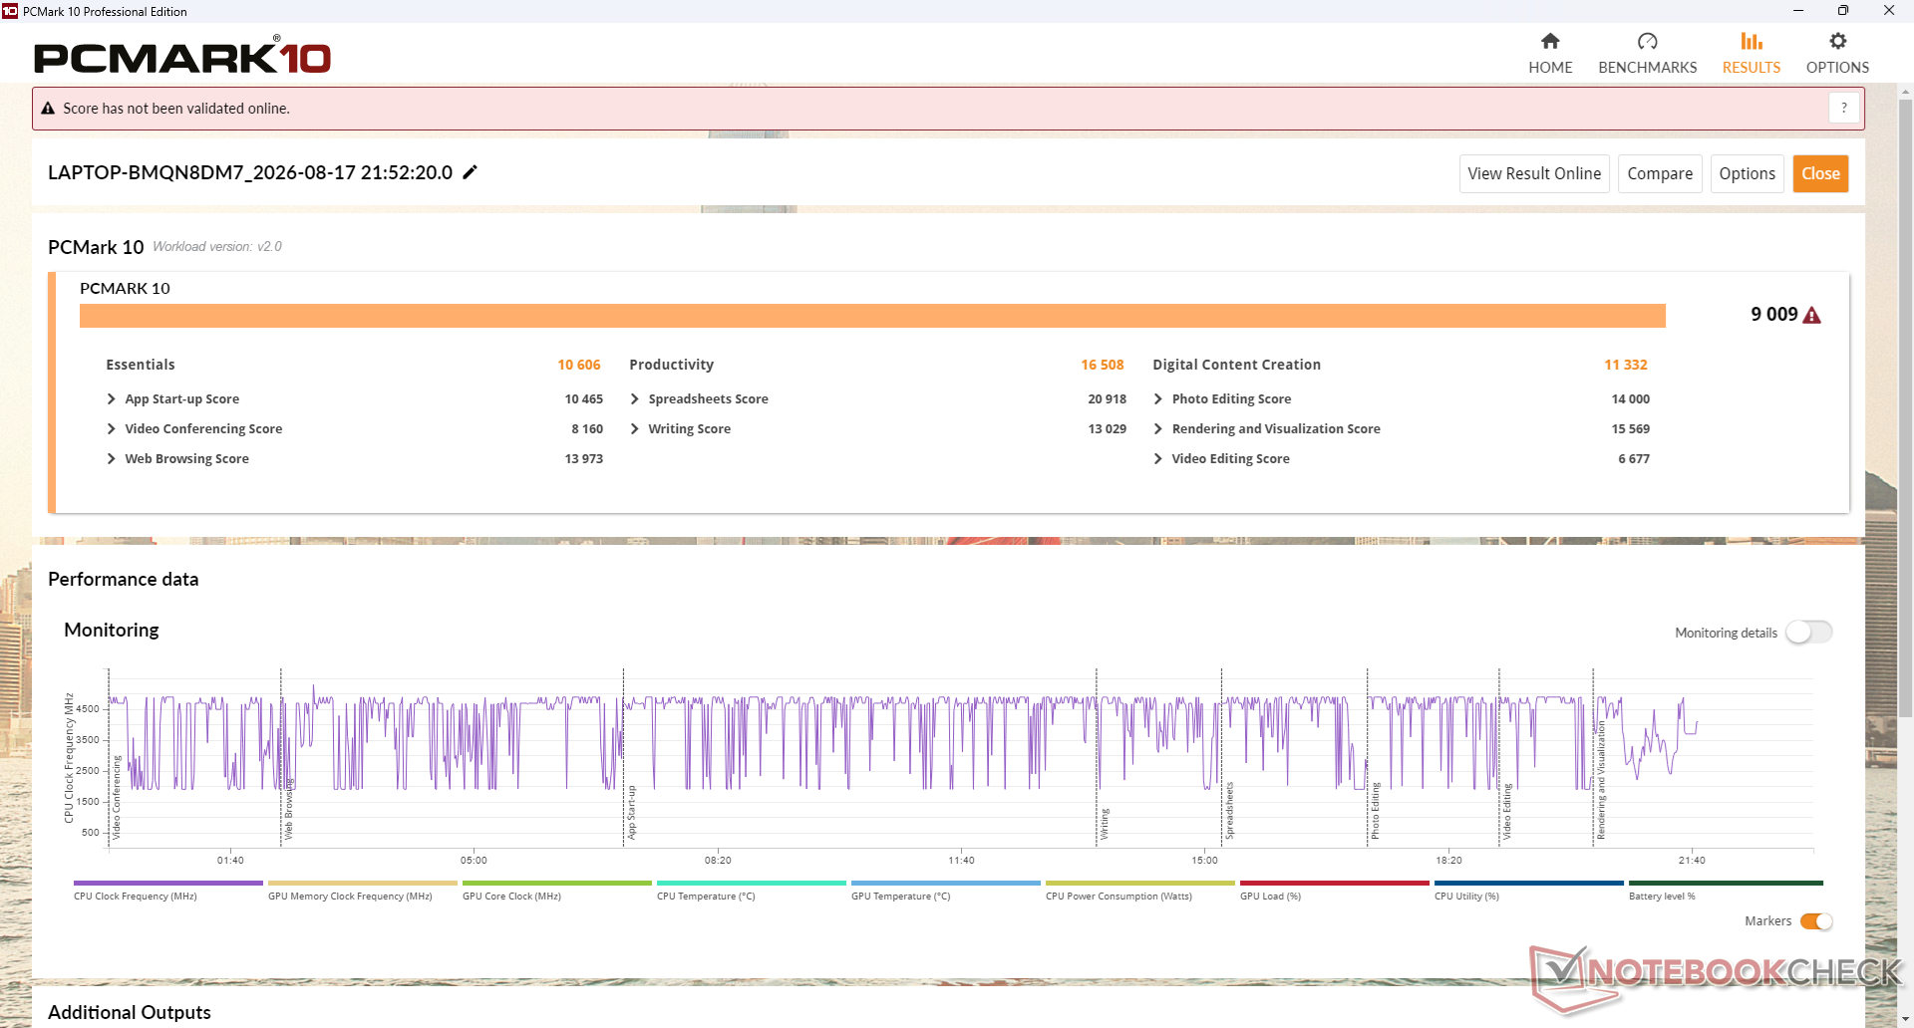Click the Workload version v2.0 text
Screen dimensions: 1914x1028
pyautogui.click(x=217, y=247)
